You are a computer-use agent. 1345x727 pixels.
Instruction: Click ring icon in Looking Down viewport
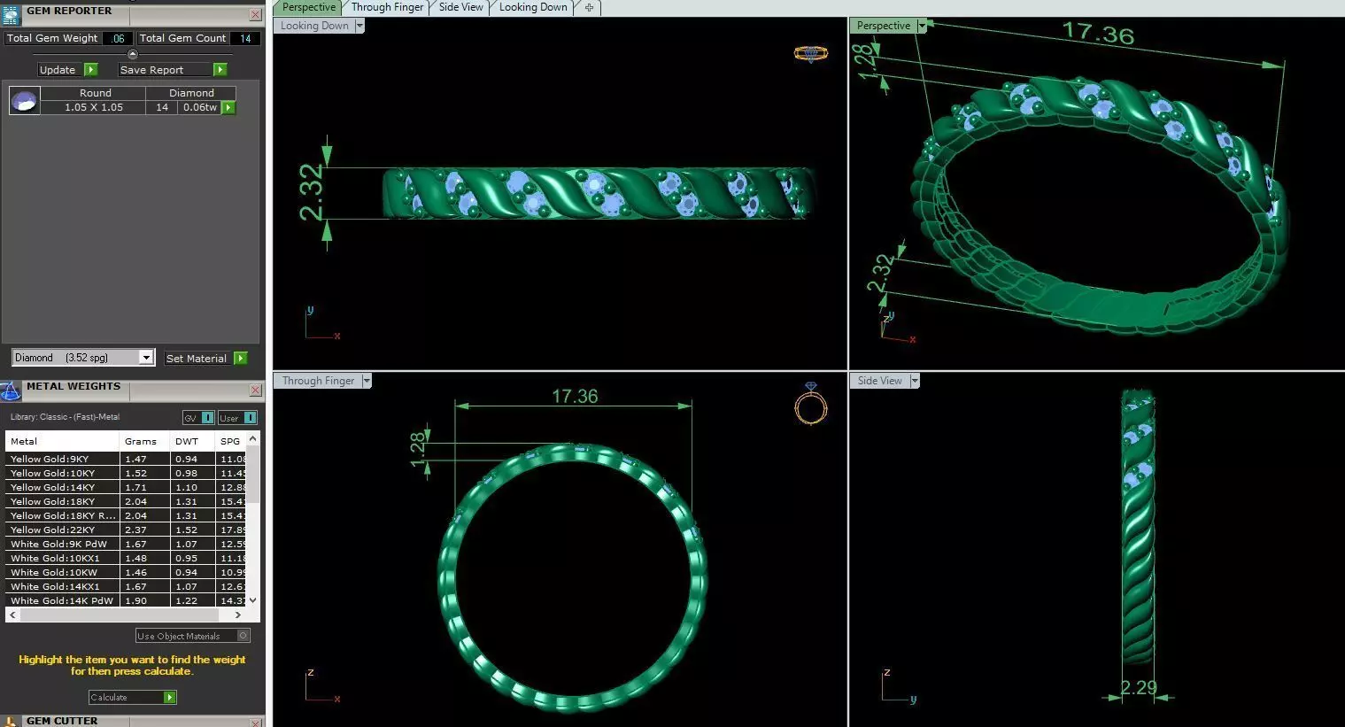(x=810, y=54)
